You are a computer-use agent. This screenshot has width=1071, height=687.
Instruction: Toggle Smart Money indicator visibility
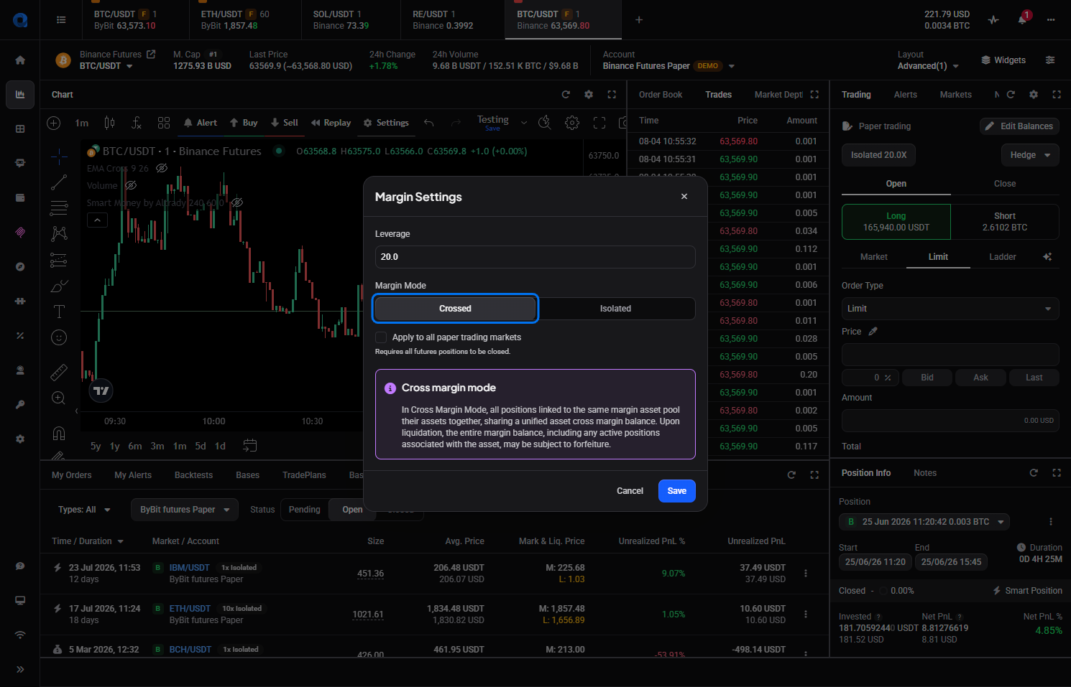tap(236, 203)
